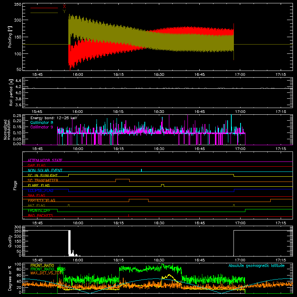Click the BAD_PACKETS flag label
297x297 pixels.
tap(40, 215)
